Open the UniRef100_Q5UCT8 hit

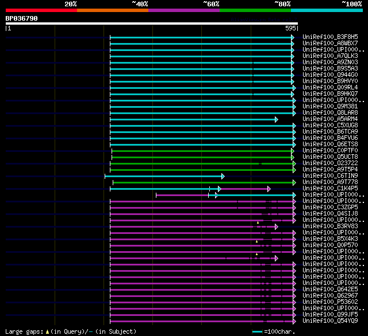330,157
